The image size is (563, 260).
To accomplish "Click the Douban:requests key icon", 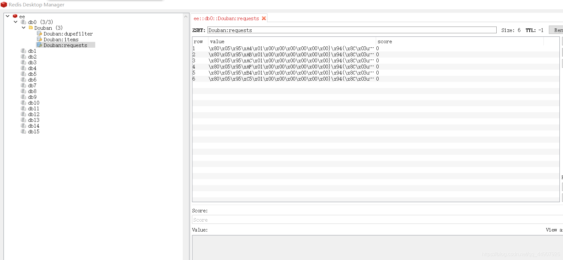I will pyautogui.click(x=39, y=45).
